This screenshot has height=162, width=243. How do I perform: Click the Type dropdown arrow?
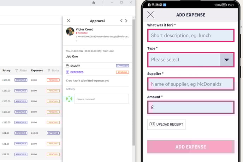click(226, 60)
